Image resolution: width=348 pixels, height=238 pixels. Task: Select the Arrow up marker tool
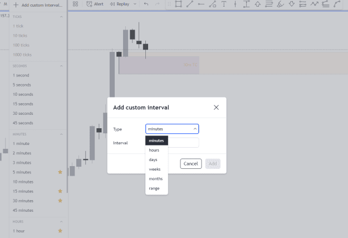pos(258,4)
